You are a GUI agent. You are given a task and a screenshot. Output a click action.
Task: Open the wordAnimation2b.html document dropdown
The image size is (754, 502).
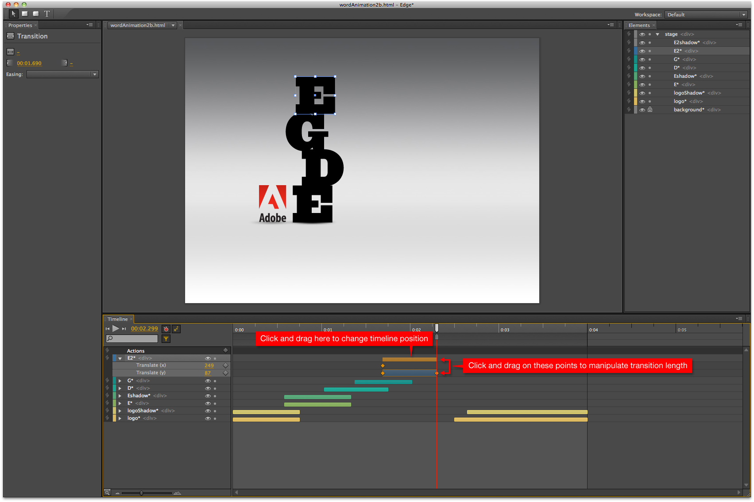pos(173,25)
